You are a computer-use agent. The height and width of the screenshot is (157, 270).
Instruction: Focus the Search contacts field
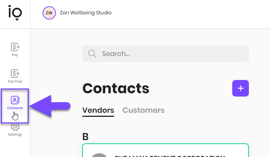(x=166, y=54)
